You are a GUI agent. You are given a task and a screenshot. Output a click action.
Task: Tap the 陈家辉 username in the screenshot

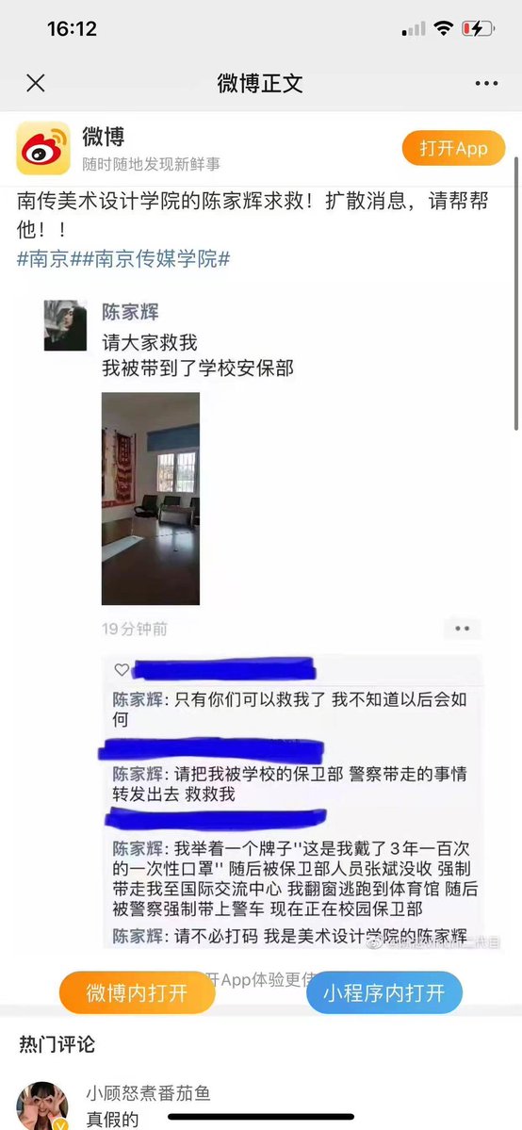point(130,312)
